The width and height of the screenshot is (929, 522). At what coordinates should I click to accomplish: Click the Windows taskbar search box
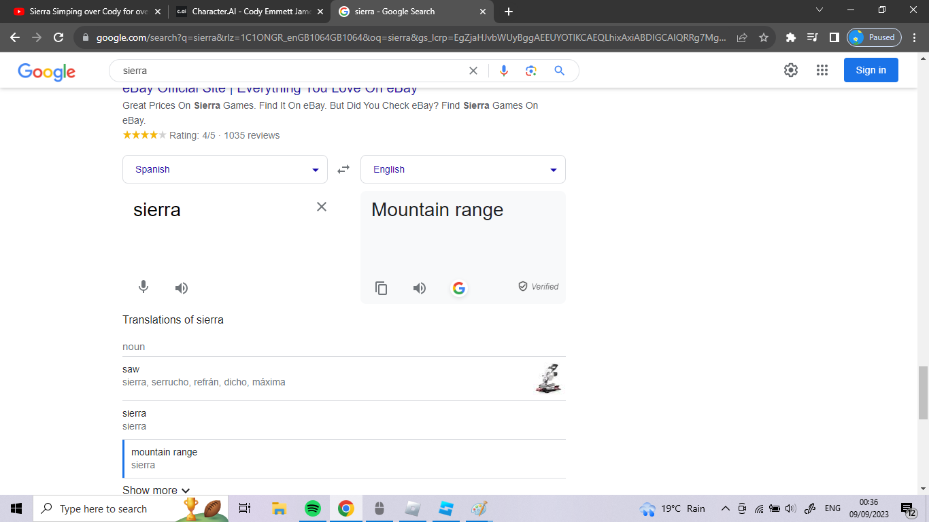point(131,508)
